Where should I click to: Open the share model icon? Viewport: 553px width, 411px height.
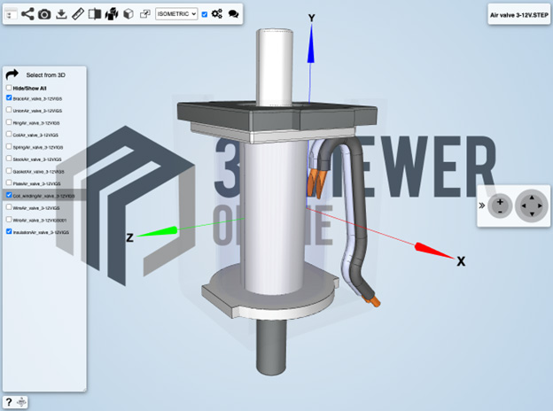click(x=27, y=14)
